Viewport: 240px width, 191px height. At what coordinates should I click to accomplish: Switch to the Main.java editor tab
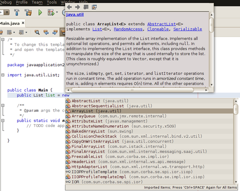pyautogui.click(x=10, y=24)
